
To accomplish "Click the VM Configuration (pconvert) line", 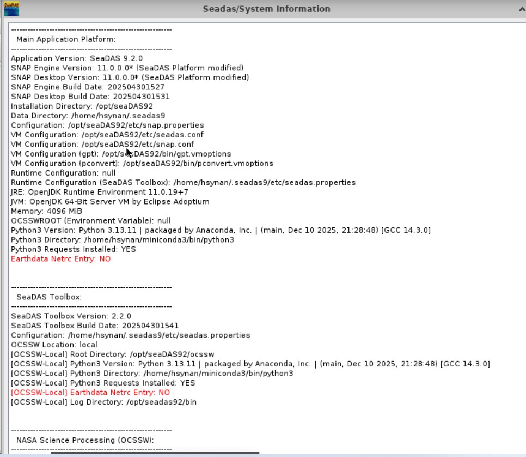I will point(142,164).
